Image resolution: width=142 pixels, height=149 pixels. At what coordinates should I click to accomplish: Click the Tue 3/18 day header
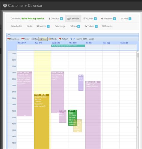(x=39, y=43)
